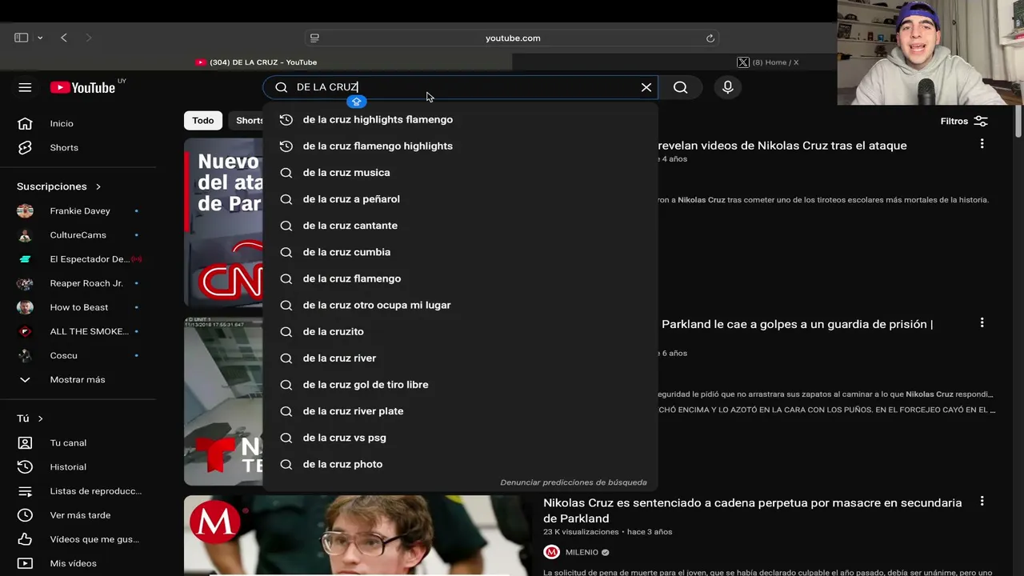Open video 'Parkland le cae a golpes a un guardia'
The height and width of the screenshot is (576, 1024).
pyautogui.click(x=797, y=324)
